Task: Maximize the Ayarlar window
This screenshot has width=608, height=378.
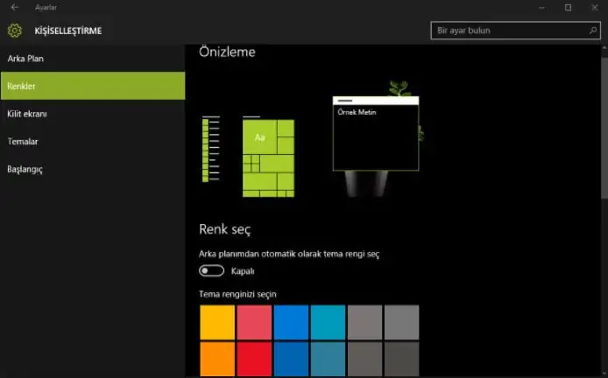Action: [x=568, y=7]
